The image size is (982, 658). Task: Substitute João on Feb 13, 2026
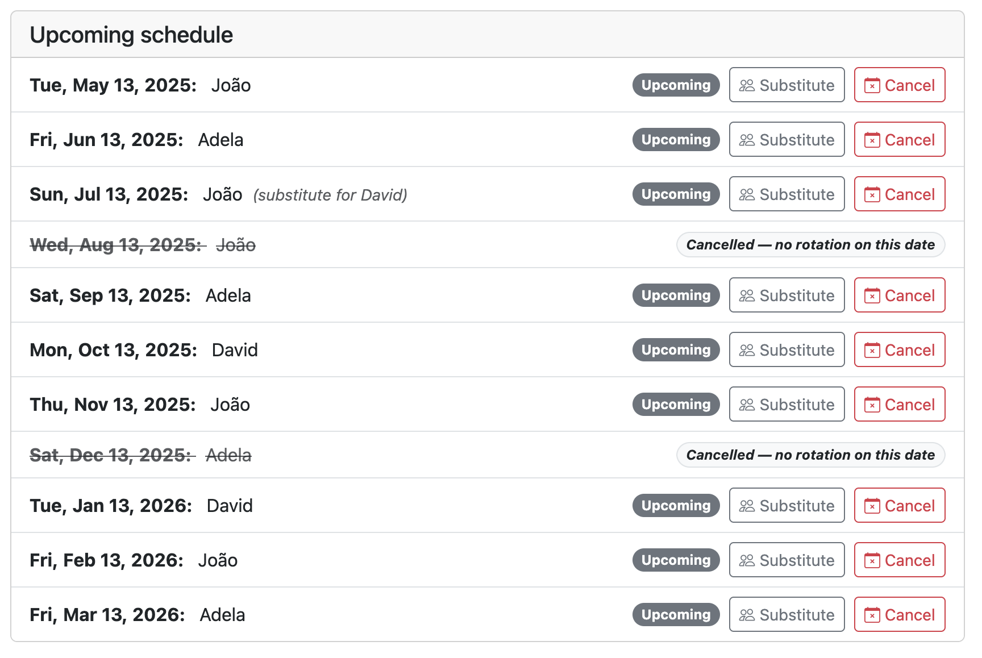click(787, 560)
